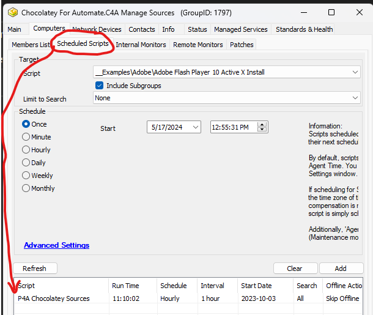Open the Status tab
Viewport: 373px width, 315px height.
click(x=198, y=29)
